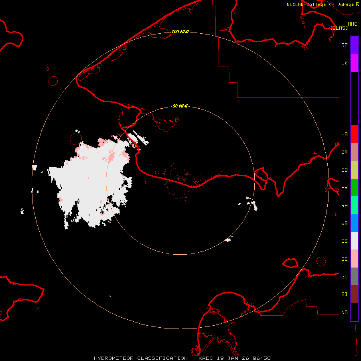
Task: Click the 'HYDROMETEOR CLASSIFICATION - KAEC' caption
Action: pos(153,358)
